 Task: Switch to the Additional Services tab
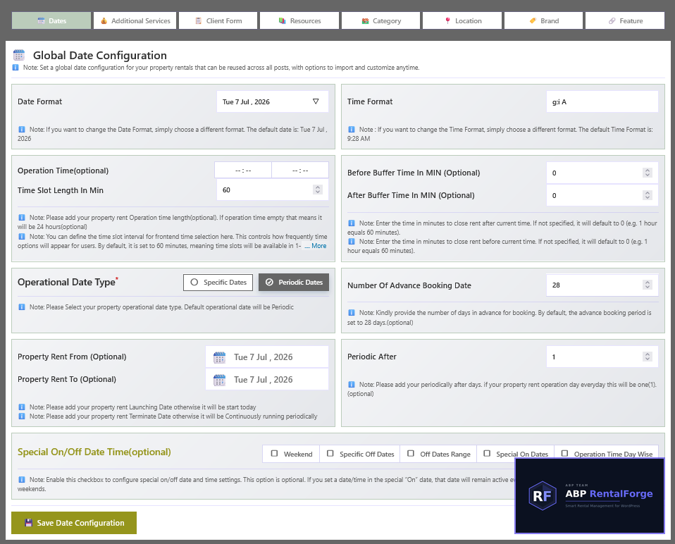135,20
